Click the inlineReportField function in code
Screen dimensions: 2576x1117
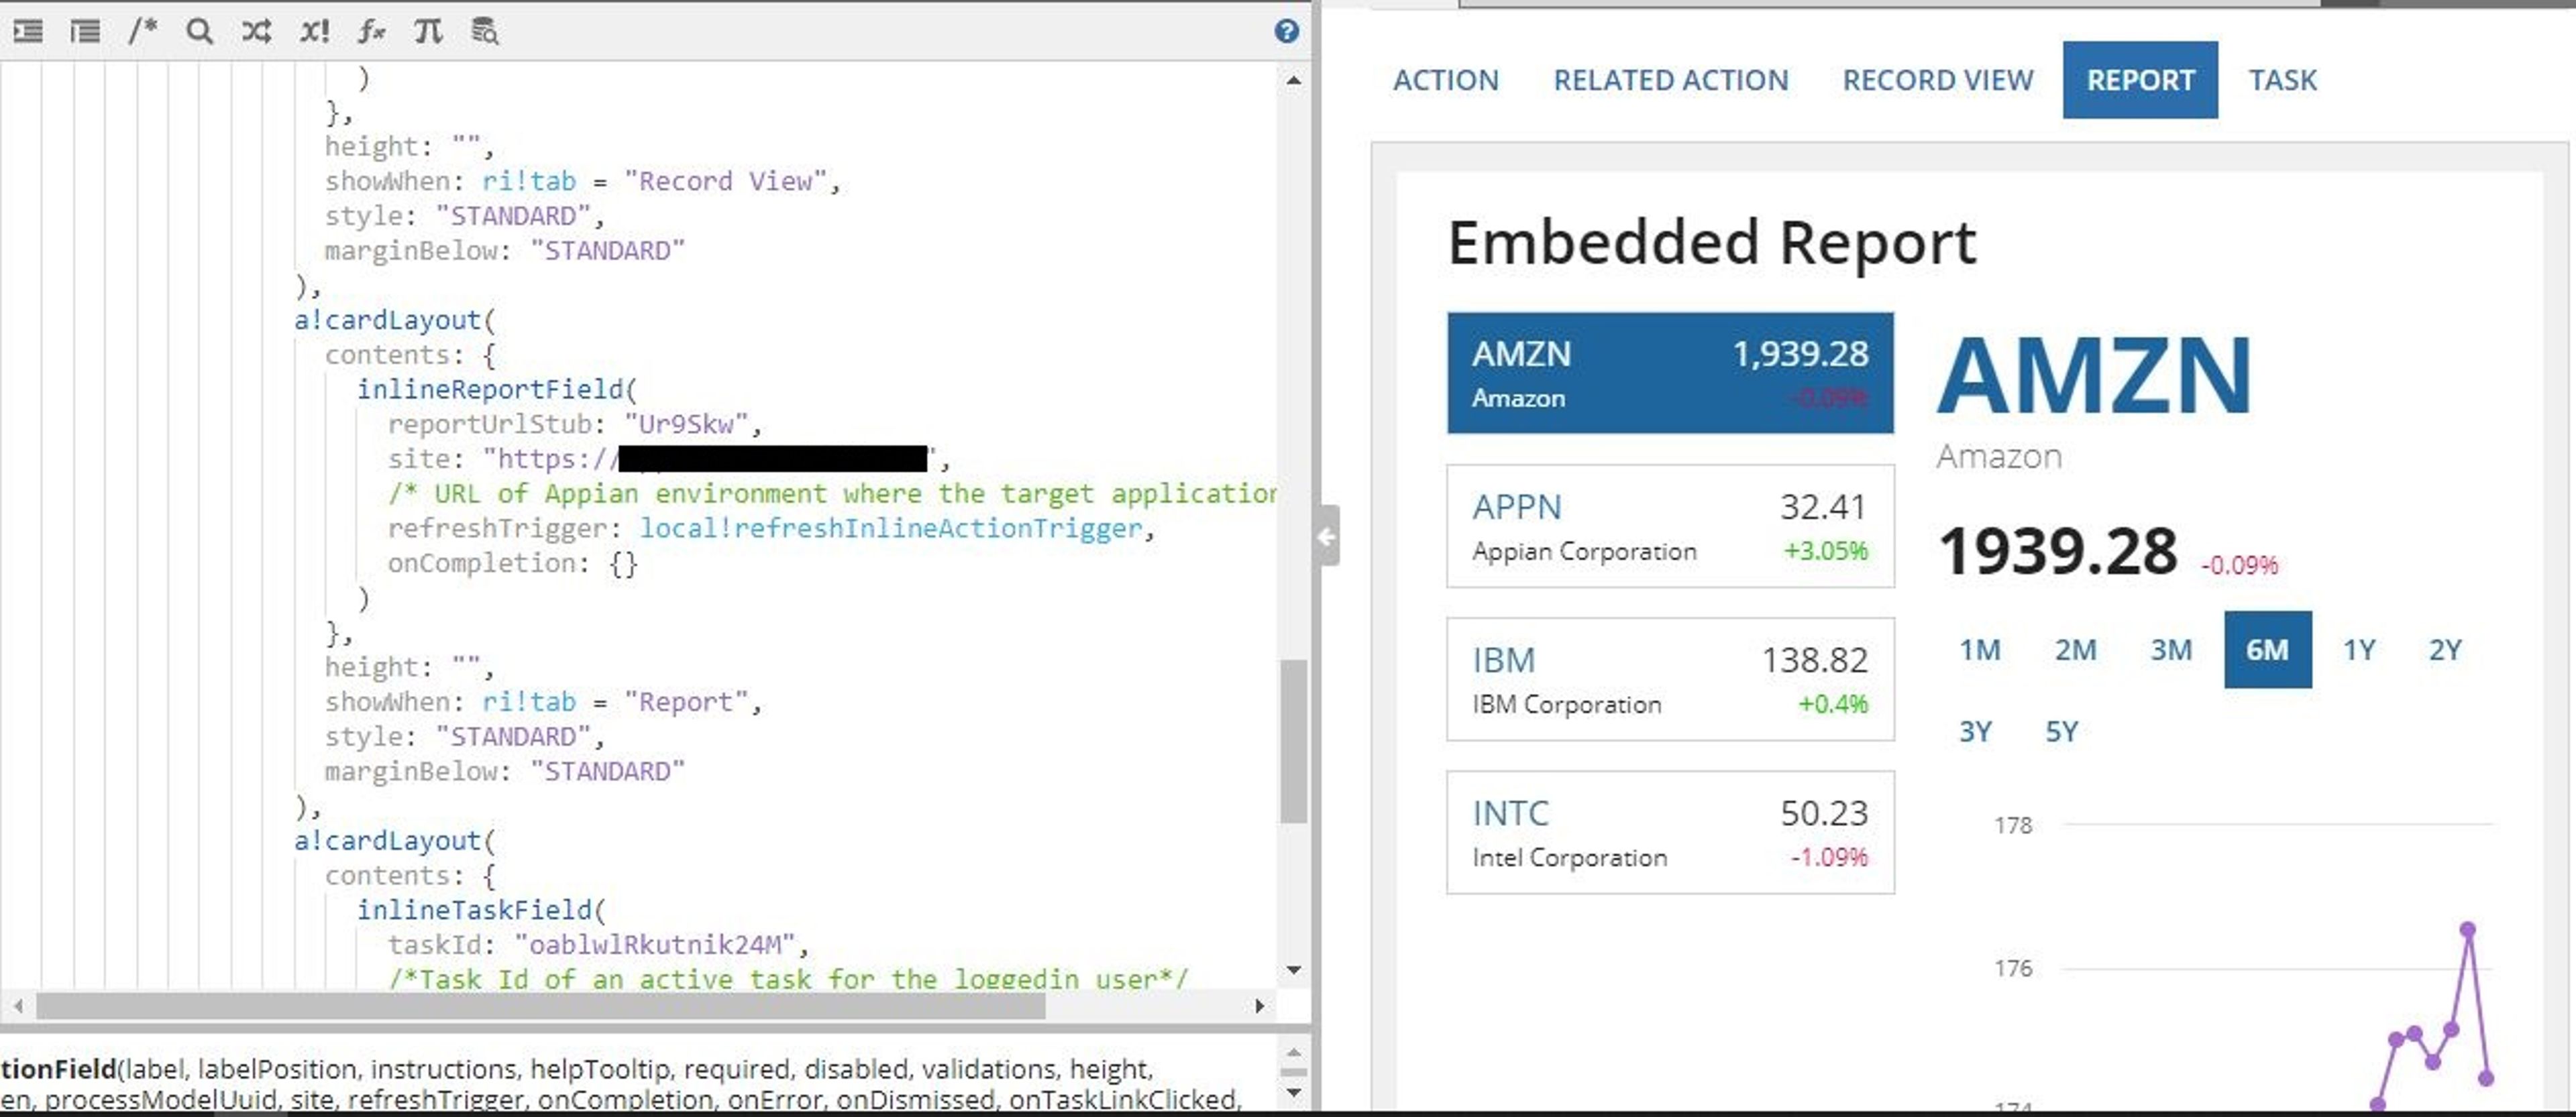click(490, 389)
